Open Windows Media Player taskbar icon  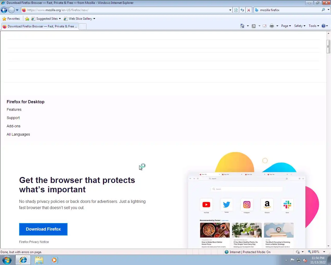coord(54,260)
